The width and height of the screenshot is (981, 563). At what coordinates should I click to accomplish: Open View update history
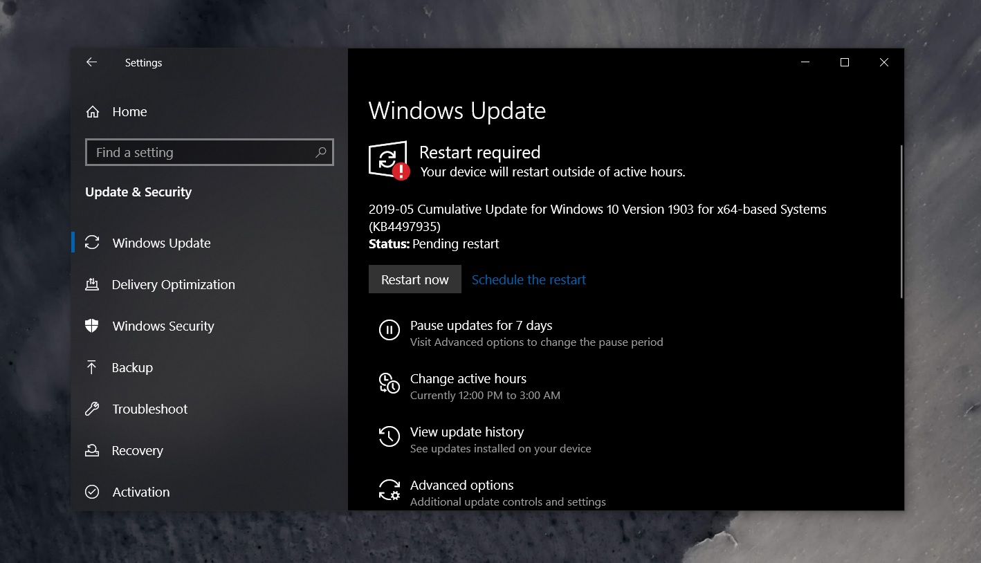(x=467, y=432)
